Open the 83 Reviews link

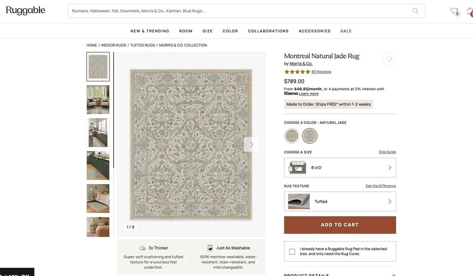point(321,72)
